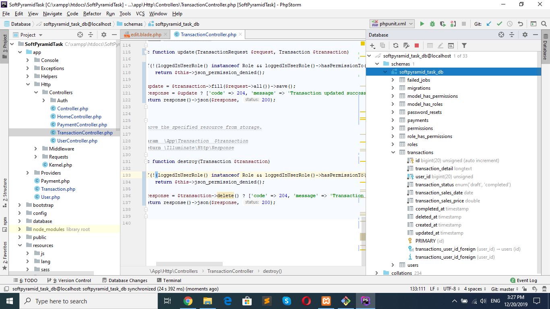
Task: Expand the Auth folder
Action: 43,101
